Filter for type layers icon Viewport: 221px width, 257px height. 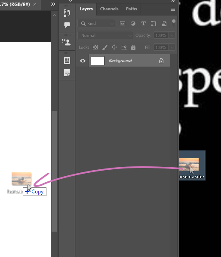pyautogui.click(x=144, y=24)
